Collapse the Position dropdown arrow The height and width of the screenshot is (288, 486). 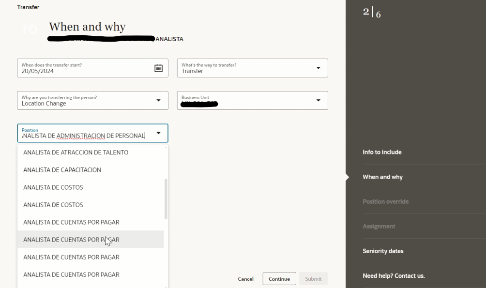(159, 133)
